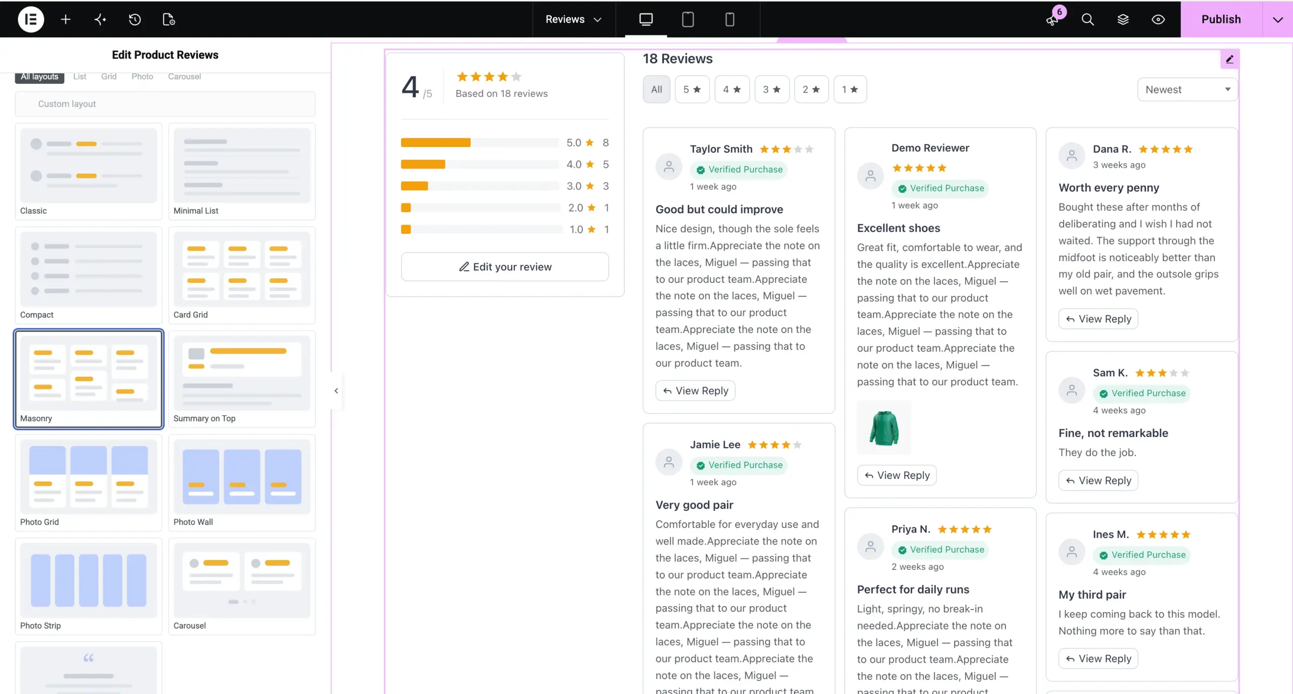Click Edit your review button
This screenshot has height=694, width=1293.
[505, 267]
